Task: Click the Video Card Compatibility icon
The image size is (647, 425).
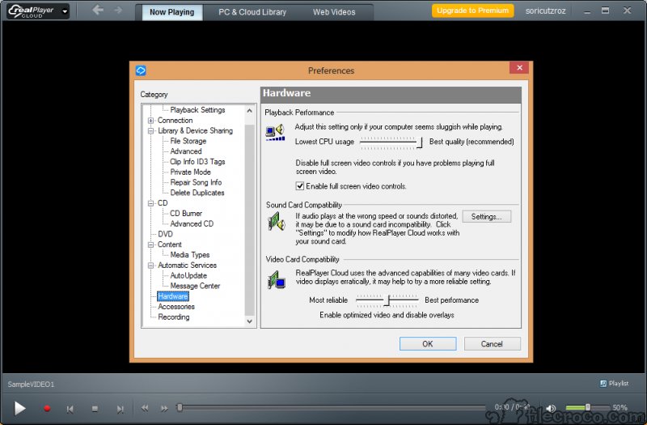Action: 276,279
